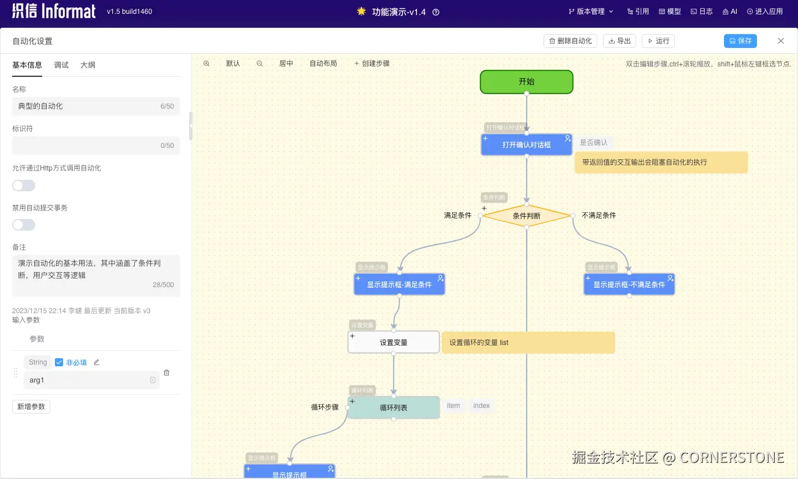Click 居中 in canvas toolbar
Image resolution: width=798 pixels, height=479 pixels.
(x=286, y=64)
